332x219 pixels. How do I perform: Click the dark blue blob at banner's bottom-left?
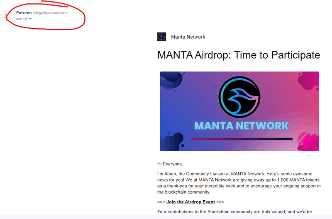pos(172,142)
